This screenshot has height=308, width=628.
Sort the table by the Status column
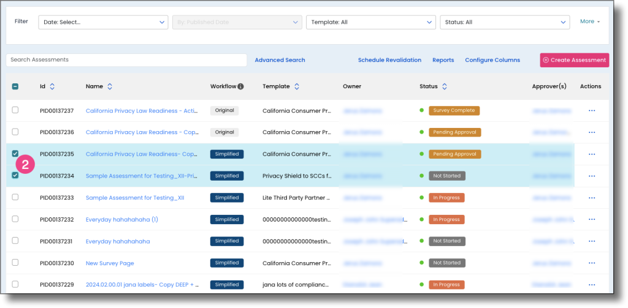click(x=445, y=86)
